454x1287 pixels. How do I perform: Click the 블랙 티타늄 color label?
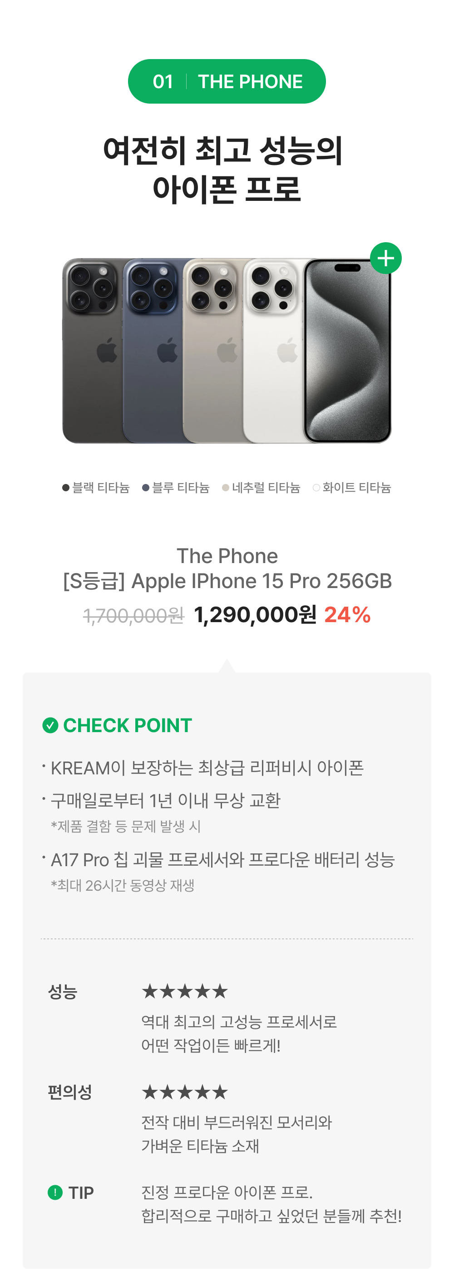tap(101, 488)
